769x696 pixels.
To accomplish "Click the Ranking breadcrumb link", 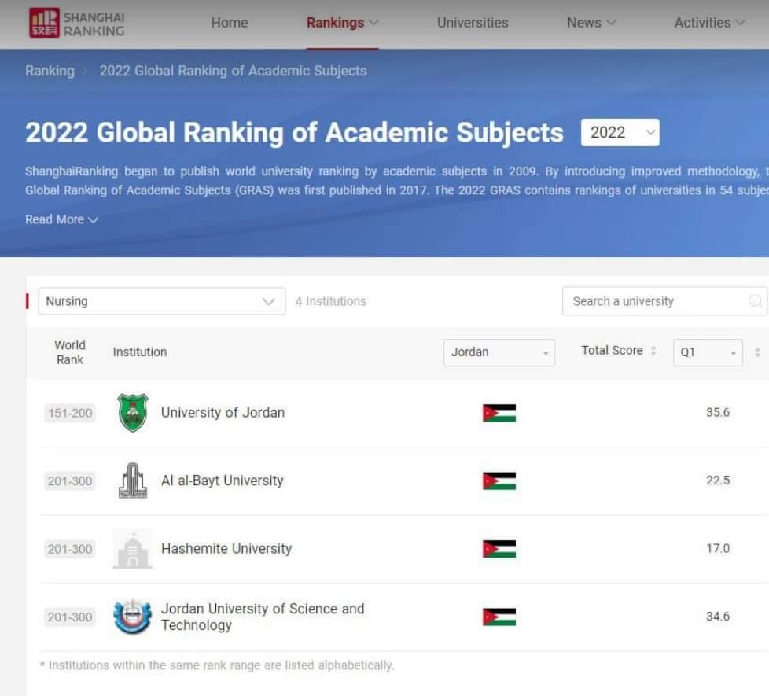I will (50, 71).
